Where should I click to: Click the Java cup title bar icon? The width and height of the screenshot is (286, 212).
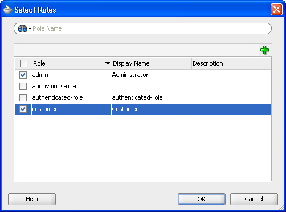click(8, 9)
